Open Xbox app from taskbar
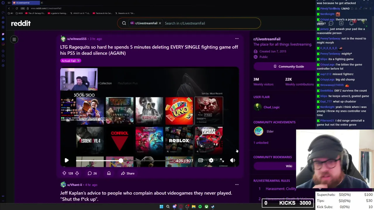The image size is (374, 210). coord(206,206)
